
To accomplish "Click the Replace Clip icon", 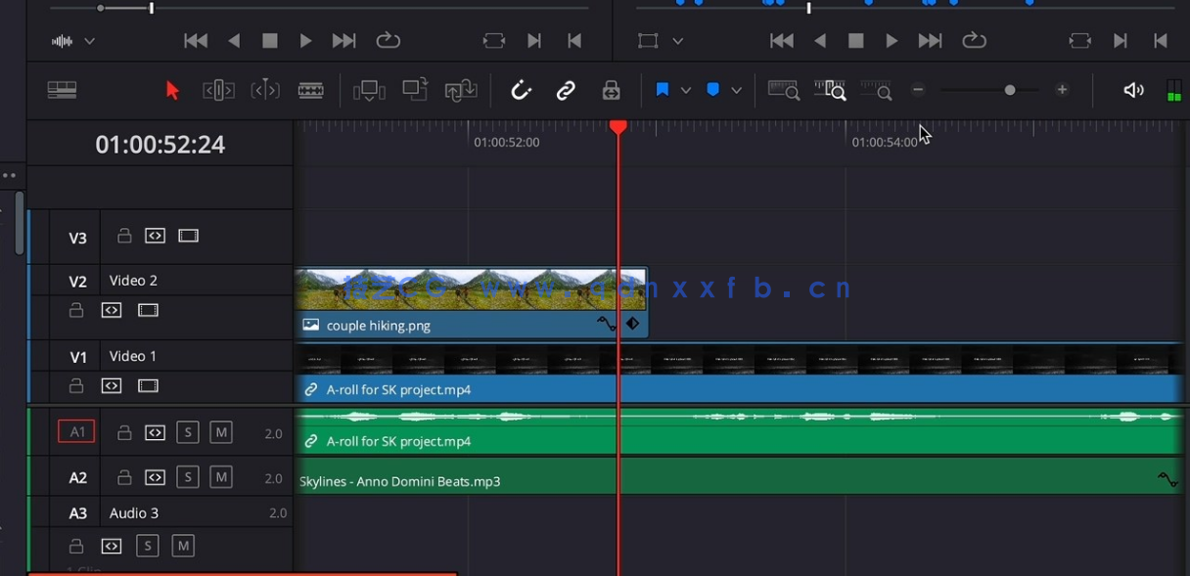I will click(x=460, y=89).
